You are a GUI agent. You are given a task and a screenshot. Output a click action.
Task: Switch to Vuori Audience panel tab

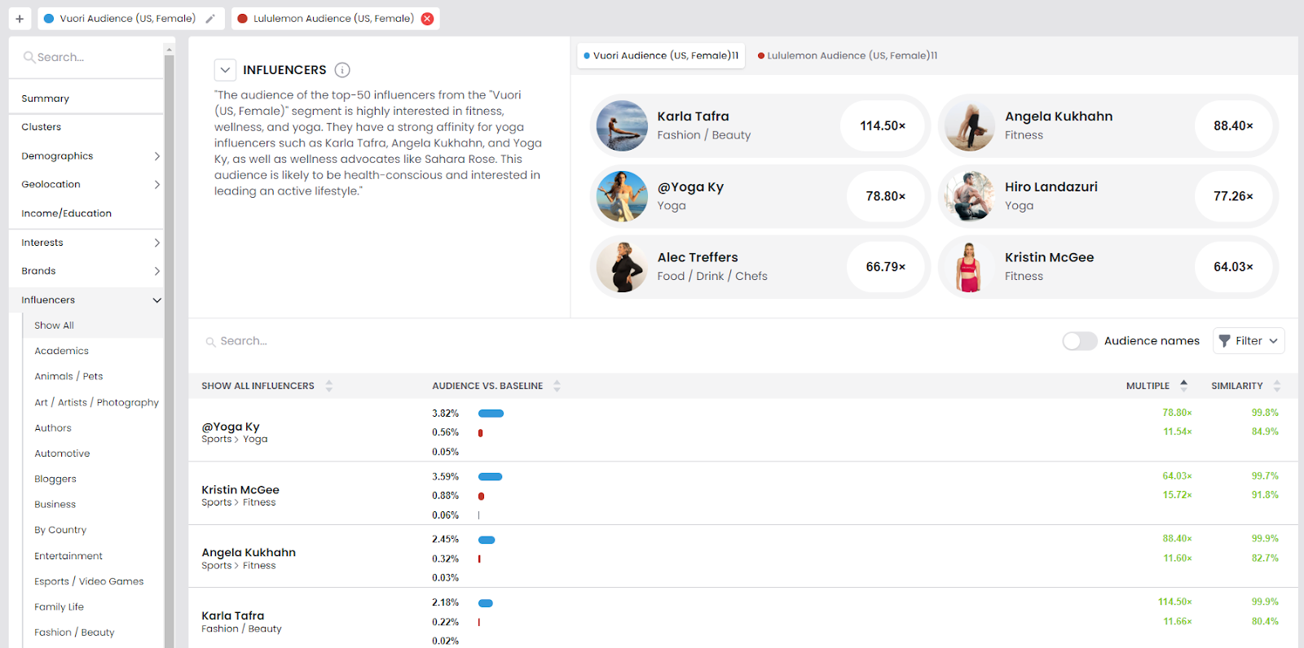(x=661, y=55)
